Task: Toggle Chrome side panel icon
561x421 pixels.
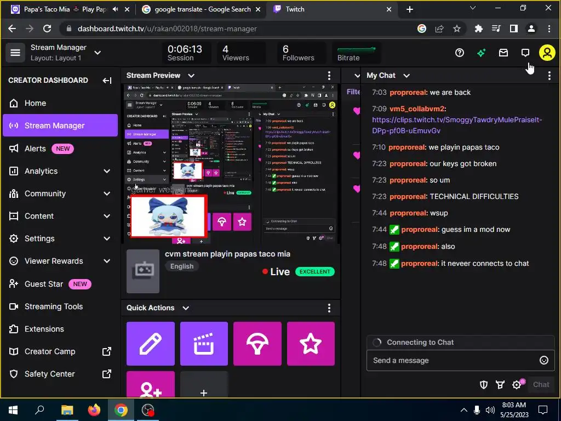Action: 513,29
